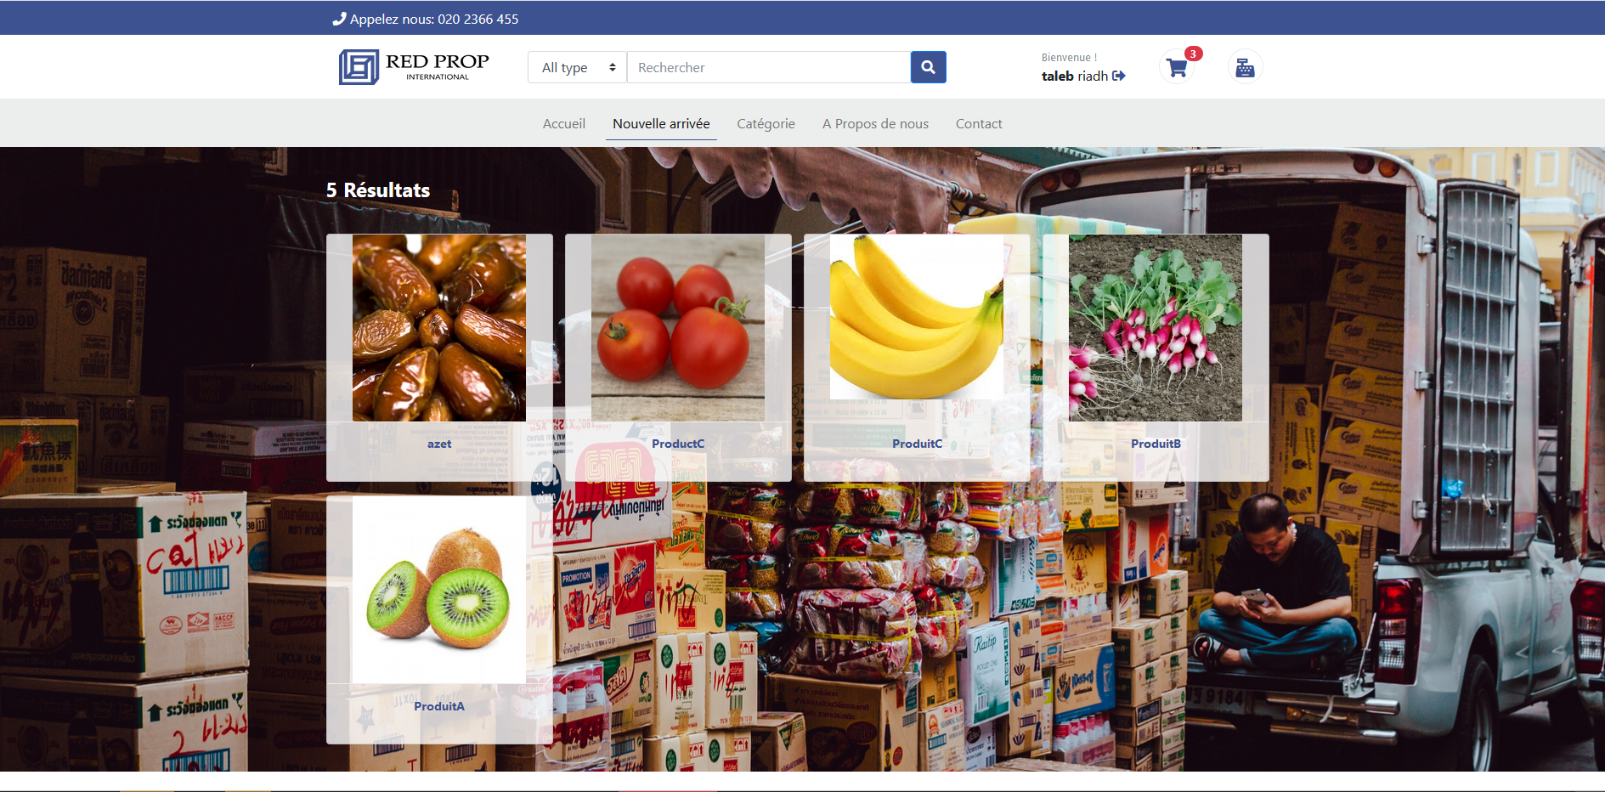The image size is (1605, 792).
Task: Open A Propos de nous page
Action: 875,123
